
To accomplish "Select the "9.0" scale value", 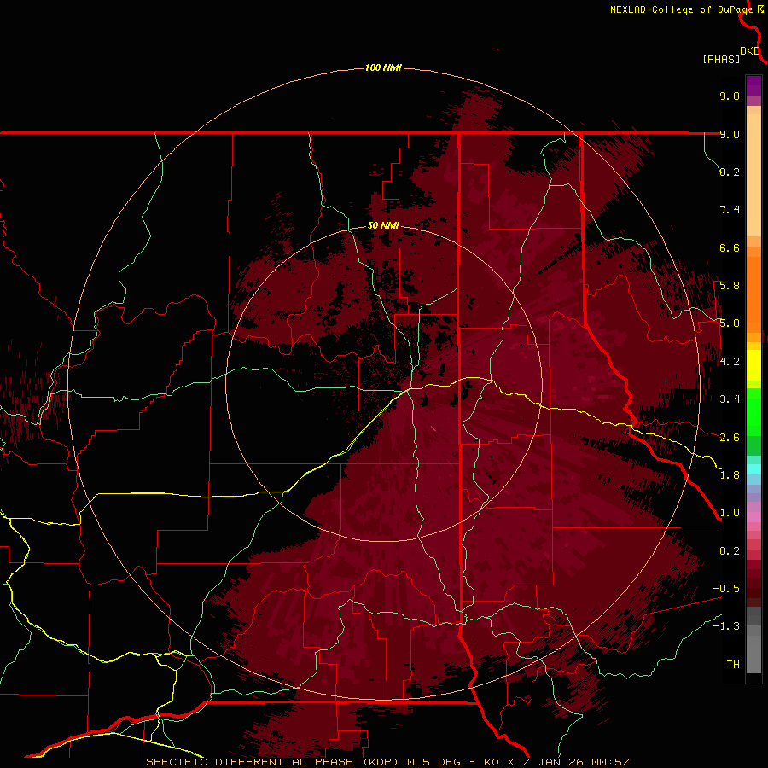I will [730, 134].
